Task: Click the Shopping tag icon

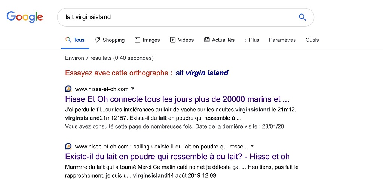Action: click(97, 40)
